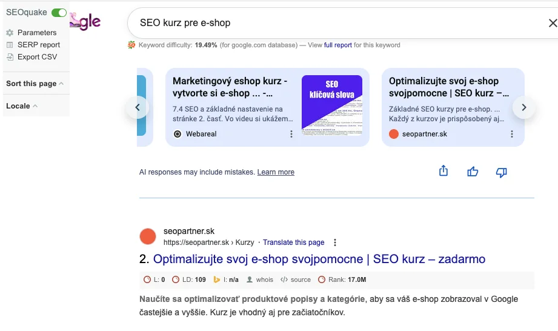Open the SERP report

coord(38,45)
